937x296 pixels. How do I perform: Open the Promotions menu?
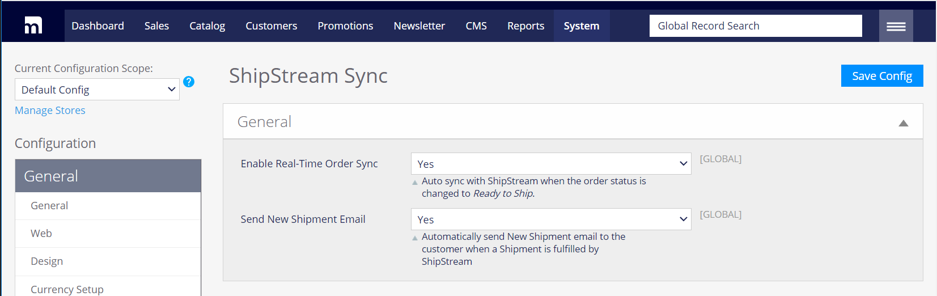(345, 26)
